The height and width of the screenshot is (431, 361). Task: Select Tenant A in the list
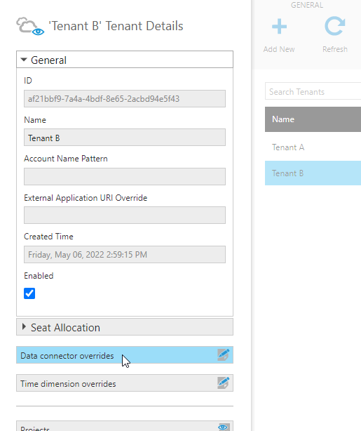[313, 147]
